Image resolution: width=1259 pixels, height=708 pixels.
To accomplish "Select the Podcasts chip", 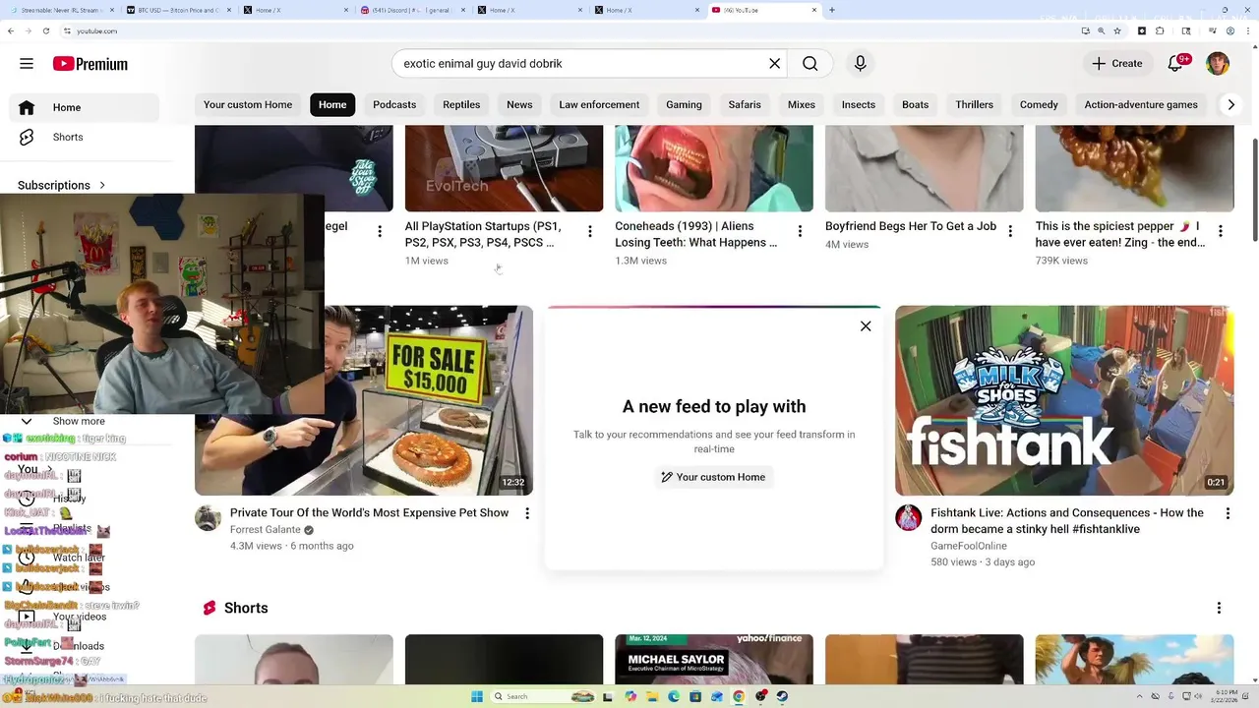I will (x=394, y=104).
